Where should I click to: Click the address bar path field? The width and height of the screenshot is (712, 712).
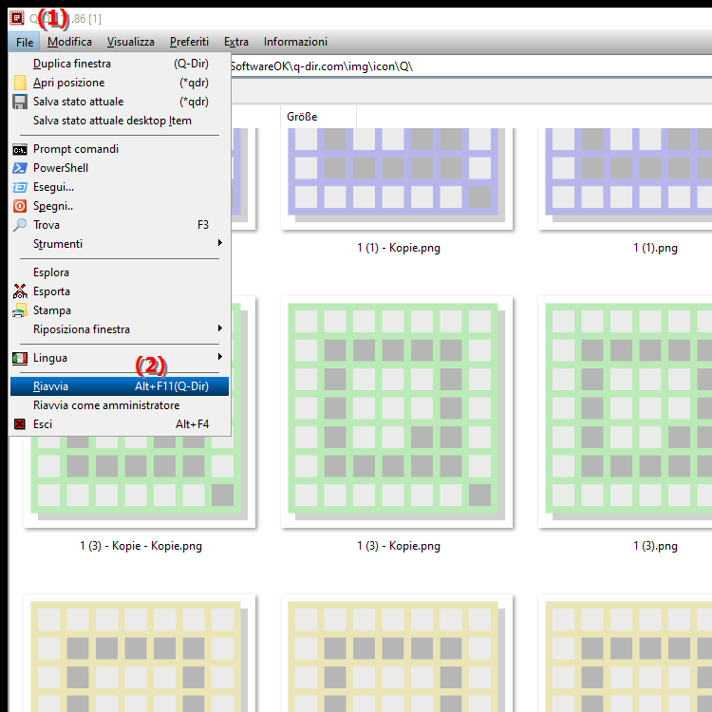tap(471, 66)
